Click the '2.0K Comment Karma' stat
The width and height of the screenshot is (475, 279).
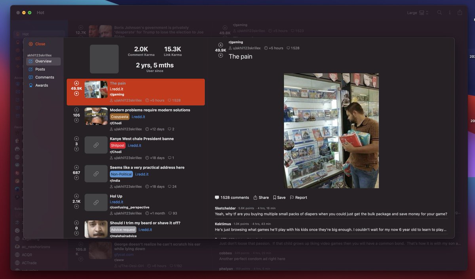(x=141, y=51)
